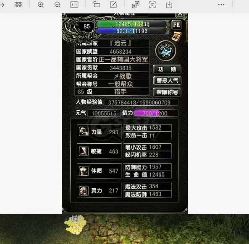Click the 魔法攻击 354 stat
Screen dimensions: 249x244
point(147,187)
